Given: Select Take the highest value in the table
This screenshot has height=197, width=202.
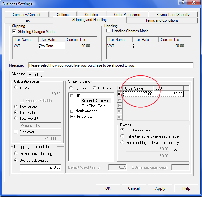Looking at the screenshot, I should [x=122, y=136].
